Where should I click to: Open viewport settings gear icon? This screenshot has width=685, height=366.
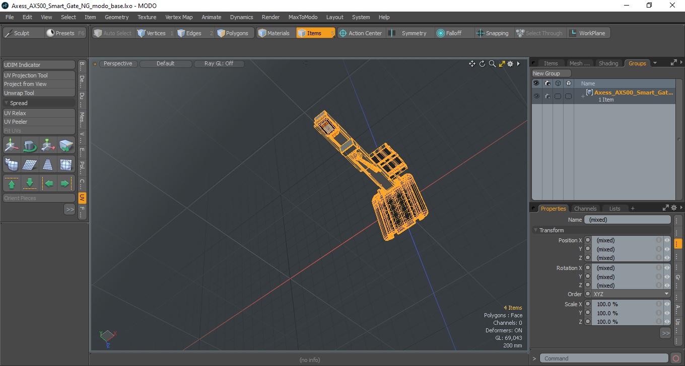[x=510, y=64]
